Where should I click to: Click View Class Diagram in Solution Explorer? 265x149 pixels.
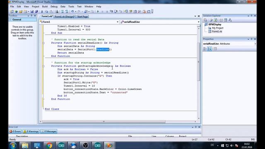pos(230,20)
